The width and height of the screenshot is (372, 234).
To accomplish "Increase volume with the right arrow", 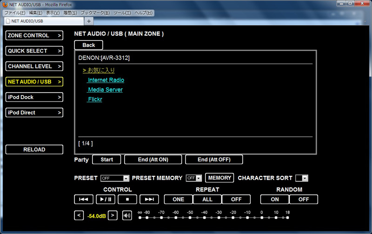I will tap(113, 215).
